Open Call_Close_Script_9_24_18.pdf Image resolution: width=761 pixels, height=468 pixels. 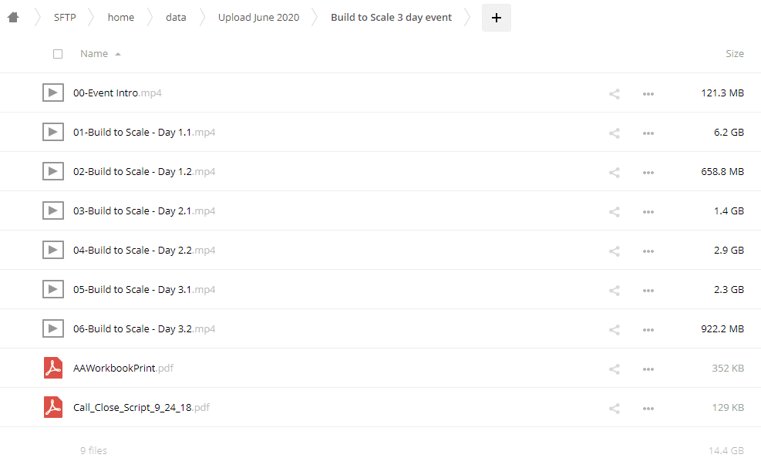click(141, 407)
